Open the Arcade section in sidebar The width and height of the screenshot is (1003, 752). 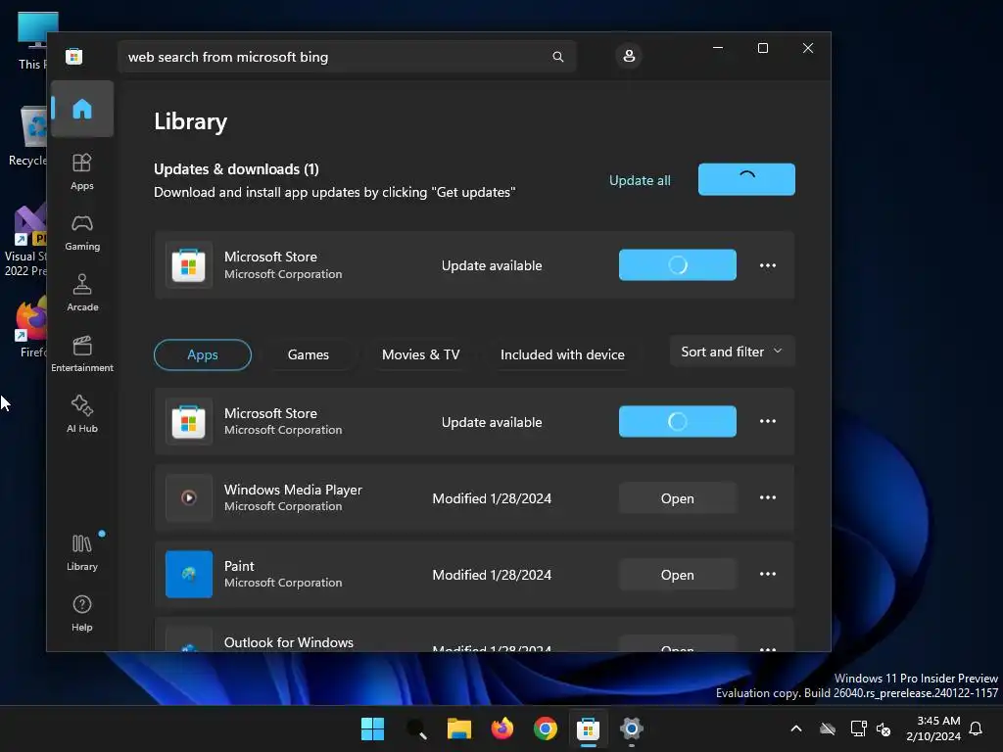click(82, 293)
